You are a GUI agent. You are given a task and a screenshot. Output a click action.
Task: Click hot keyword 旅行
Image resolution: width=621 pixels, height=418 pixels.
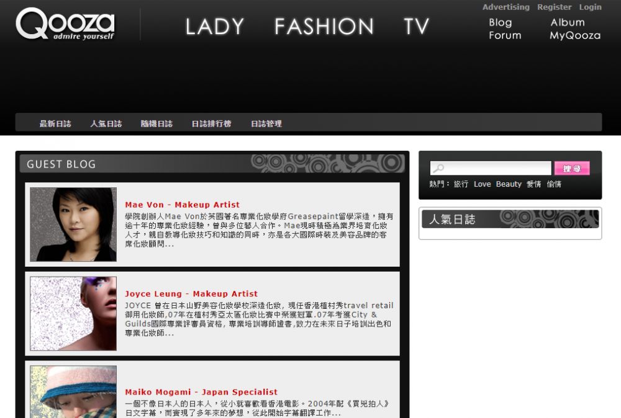pyautogui.click(x=461, y=184)
